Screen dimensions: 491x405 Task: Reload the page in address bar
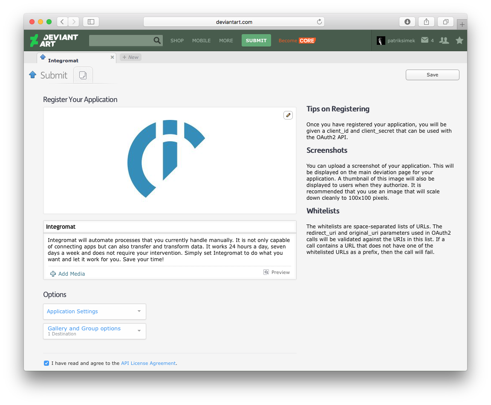(x=319, y=22)
